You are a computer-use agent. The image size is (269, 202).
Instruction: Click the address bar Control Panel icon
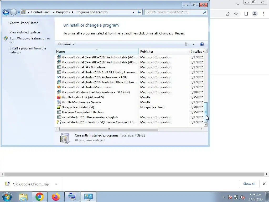click(x=24, y=12)
